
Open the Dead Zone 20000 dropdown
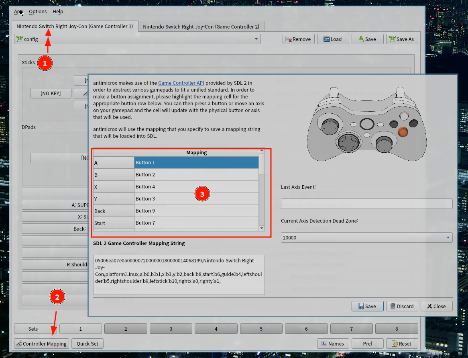coord(366,237)
